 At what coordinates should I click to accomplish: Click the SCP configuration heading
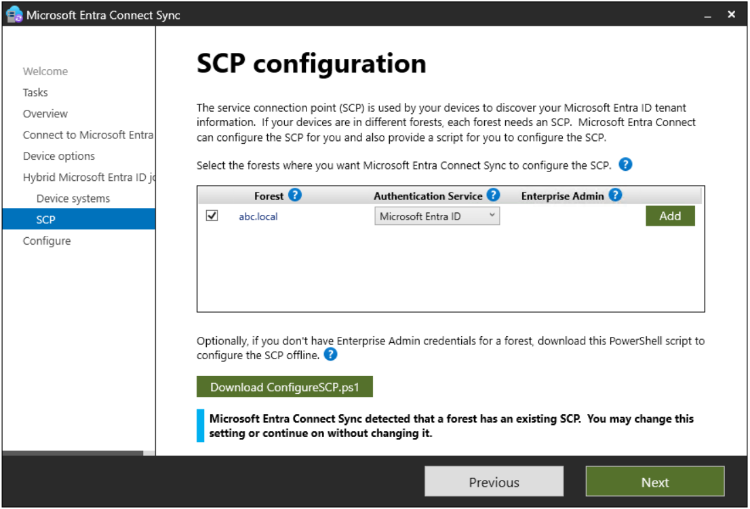coord(311,64)
